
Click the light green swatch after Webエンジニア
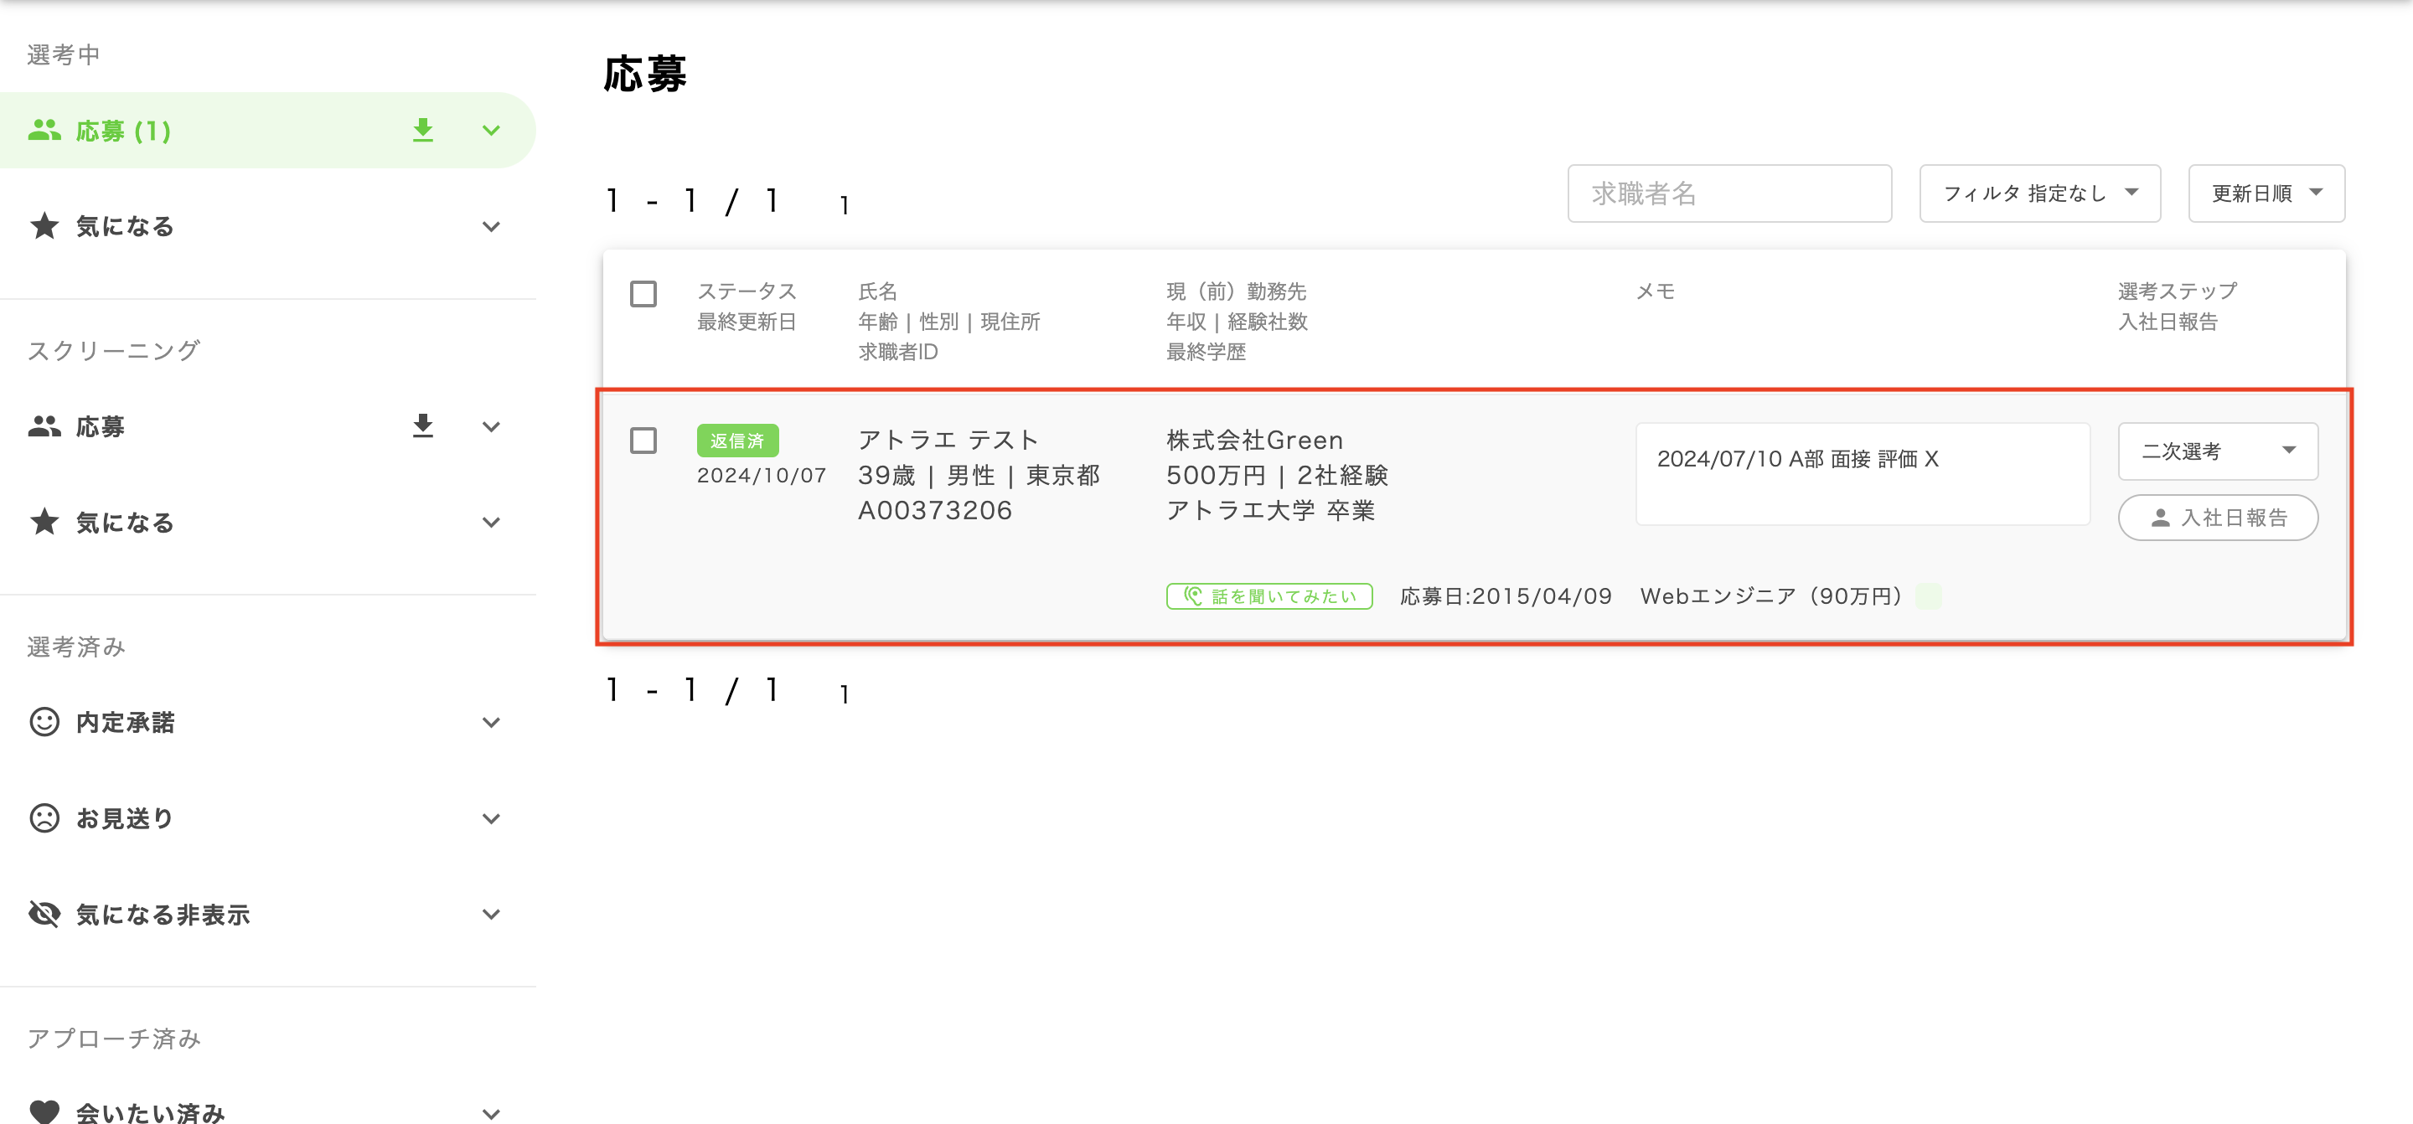pyautogui.click(x=1929, y=596)
